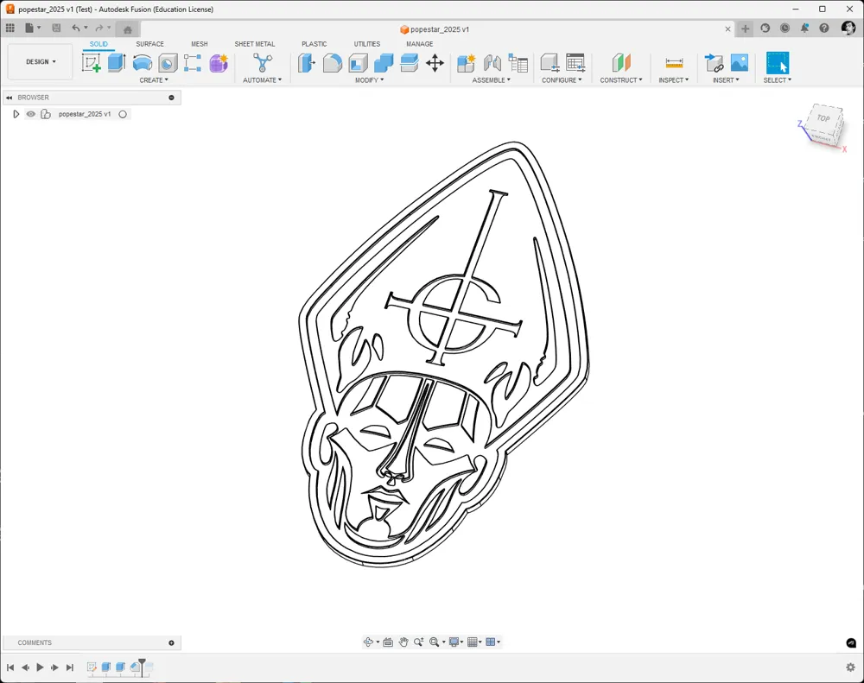Click the Construct plane icon
864x683 pixels.
[x=621, y=63]
